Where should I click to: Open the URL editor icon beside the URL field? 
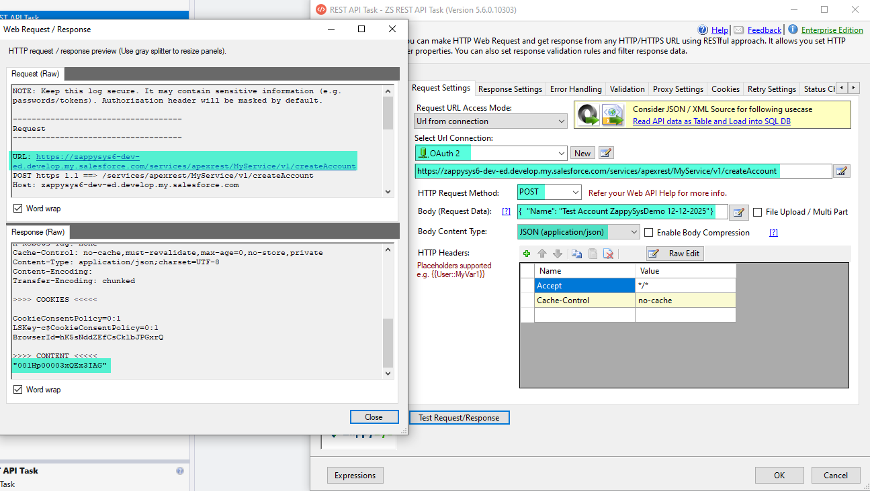tap(841, 171)
